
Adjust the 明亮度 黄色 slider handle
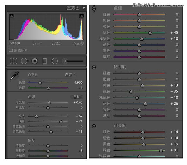coord(144,144)
